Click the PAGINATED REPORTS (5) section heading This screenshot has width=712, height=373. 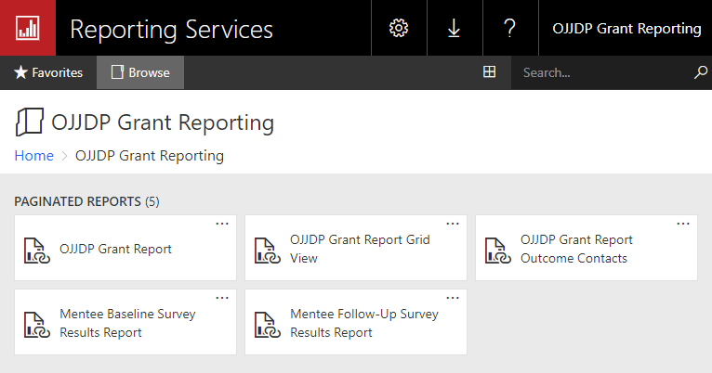[86, 201]
